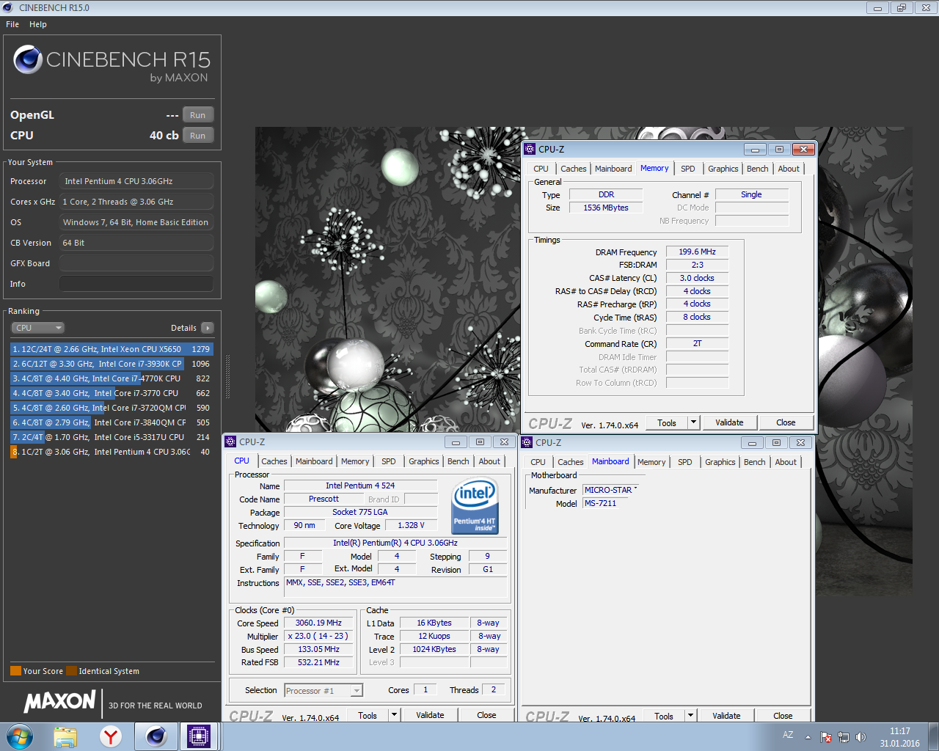
Task: Expand Tools dropdown arrow in Mainboard window
Action: point(690,716)
